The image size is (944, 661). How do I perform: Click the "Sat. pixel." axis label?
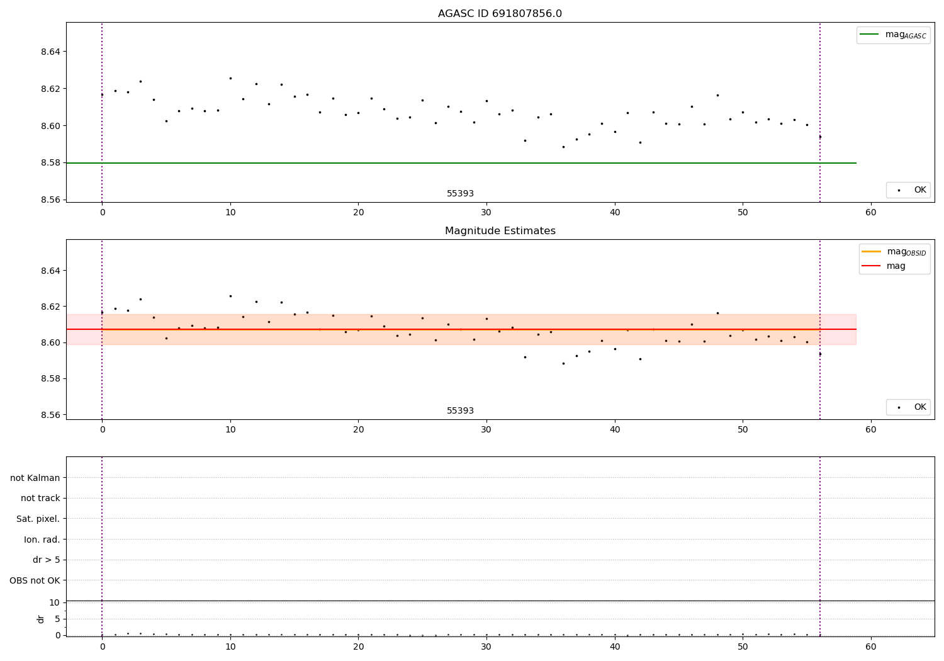point(38,519)
